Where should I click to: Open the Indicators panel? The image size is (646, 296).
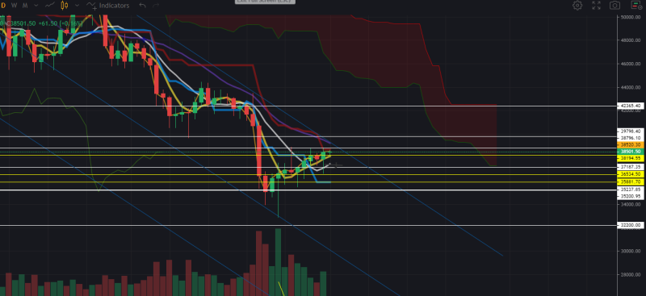point(108,6)
